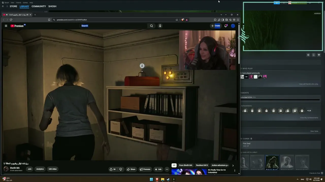This screenshot has width=325, height=182.
Task: Click the Steam achievements progress bar
Action: (280, 100)
